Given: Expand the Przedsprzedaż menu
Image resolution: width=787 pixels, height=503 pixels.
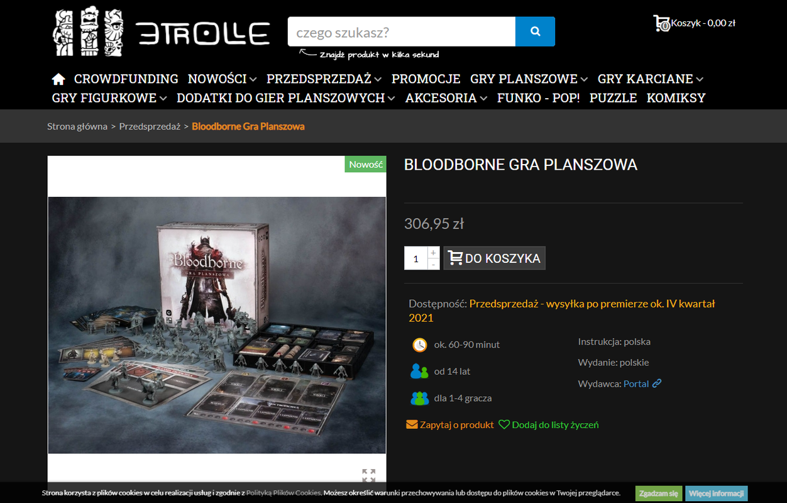Looking at the screenshot, I should [324, 79].
